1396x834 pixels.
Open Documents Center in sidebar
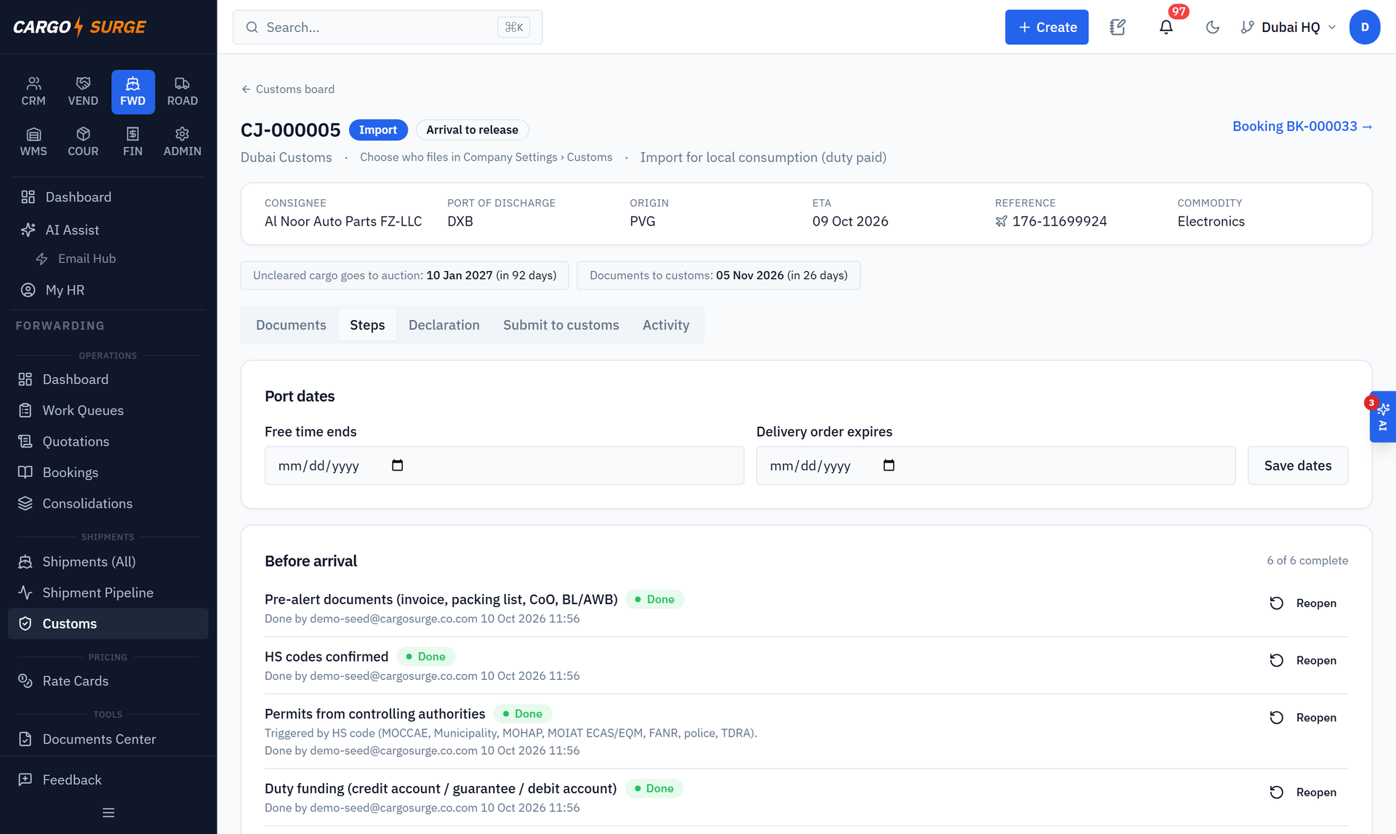pyautogui.click(x=108, y=739)
